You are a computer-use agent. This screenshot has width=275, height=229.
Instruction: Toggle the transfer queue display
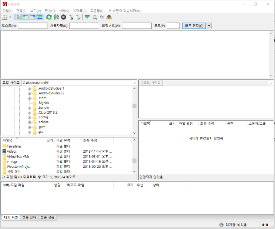tap(40, 17)
